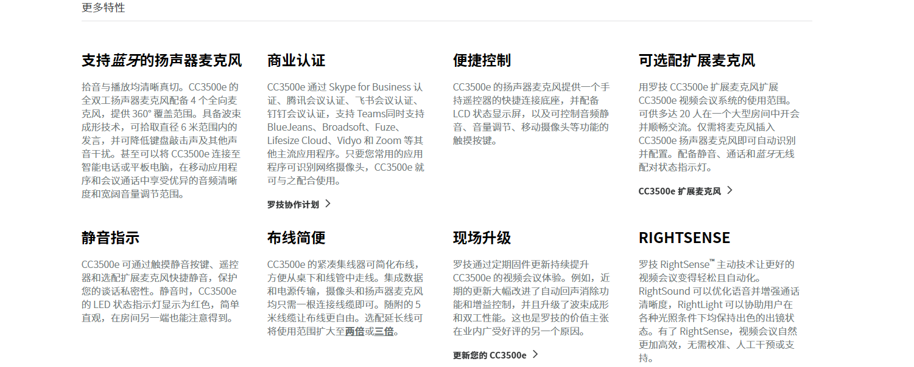Select the RIGHTSENSE heading

click(684, 237)
